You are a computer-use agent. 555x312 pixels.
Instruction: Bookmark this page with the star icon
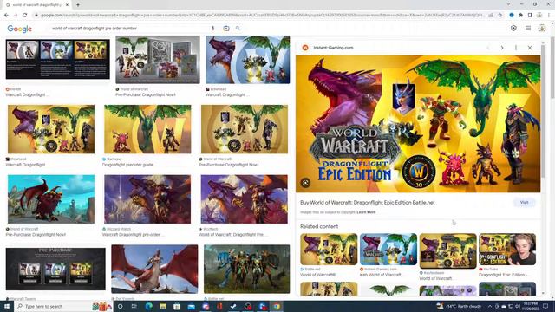(x=500, y=16)
